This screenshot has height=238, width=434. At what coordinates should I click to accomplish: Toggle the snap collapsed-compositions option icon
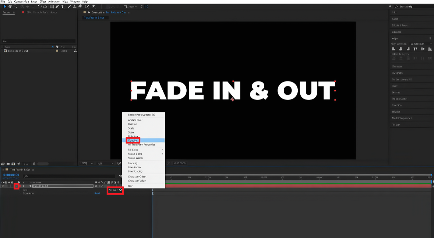(x=146, y=7)
